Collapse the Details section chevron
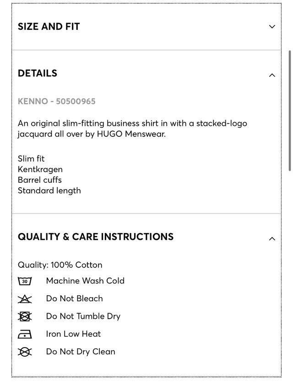Viewport: 293px width, 386px height. (272, 75)
